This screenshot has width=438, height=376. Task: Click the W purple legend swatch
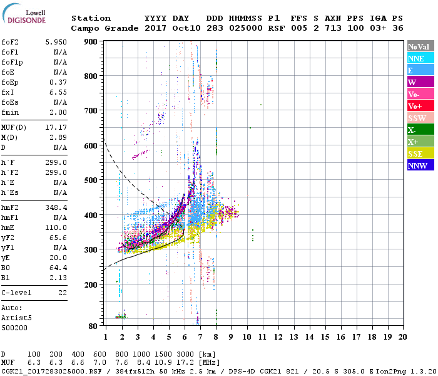coord(420,82)
